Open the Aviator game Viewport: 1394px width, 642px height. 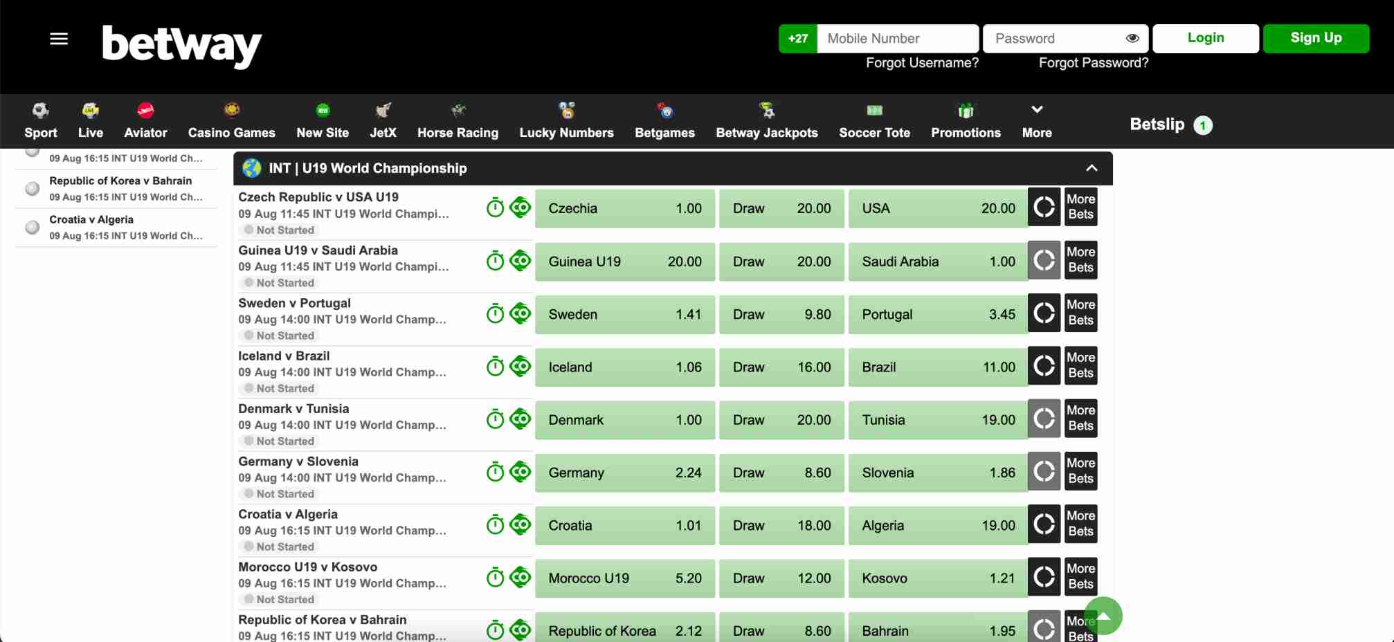click(x=145, y=121)
